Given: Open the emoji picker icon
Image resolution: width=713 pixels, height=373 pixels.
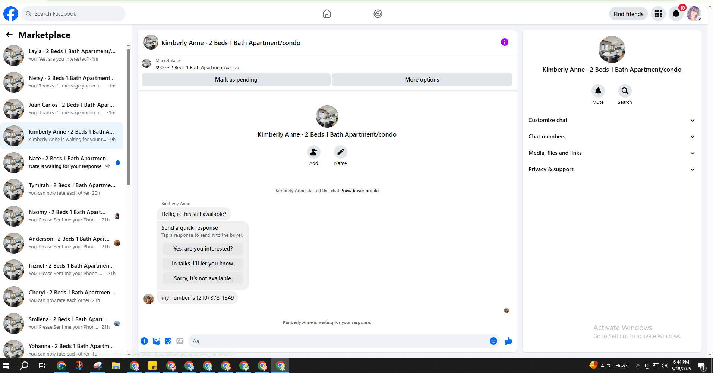Looking at the screenshot, I should click(x=493, y=341).
